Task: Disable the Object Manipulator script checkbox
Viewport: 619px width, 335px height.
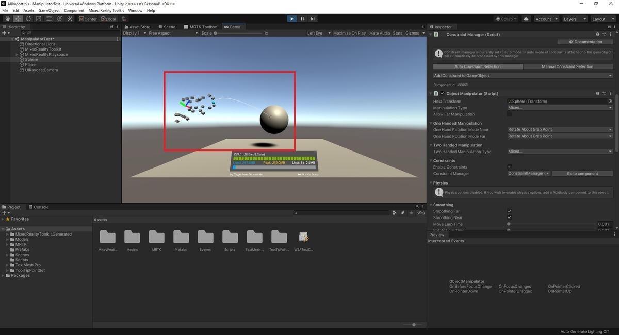Action: 442,94
